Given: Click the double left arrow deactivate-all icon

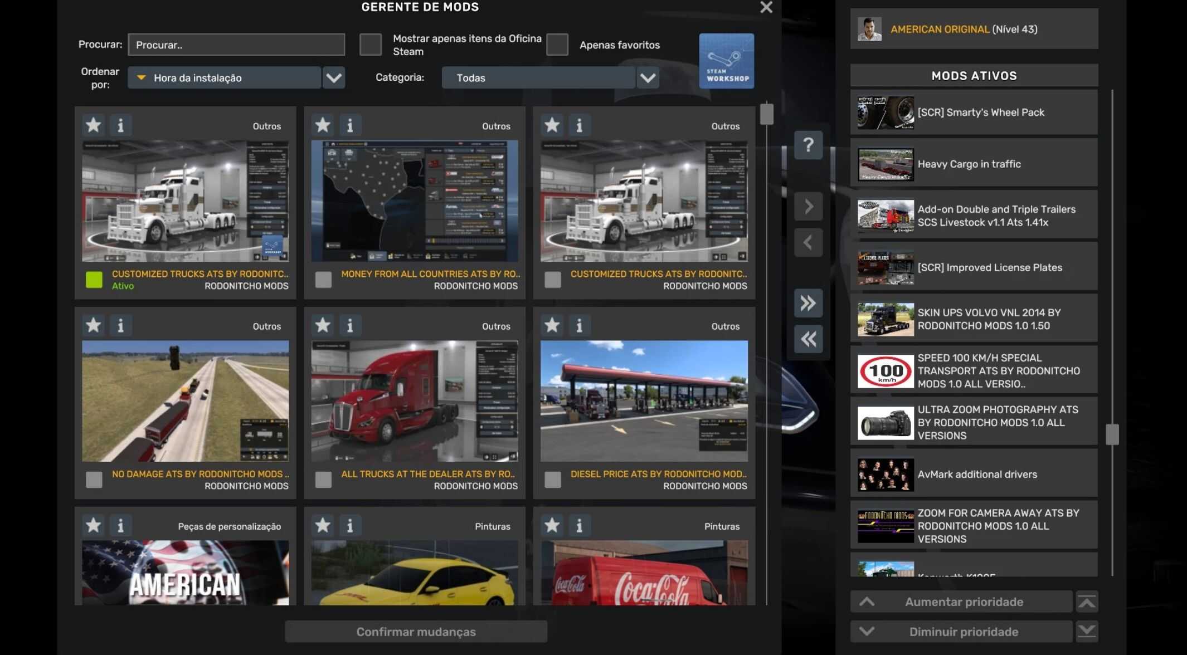Looking at the screenshot, I should [808, 339].
